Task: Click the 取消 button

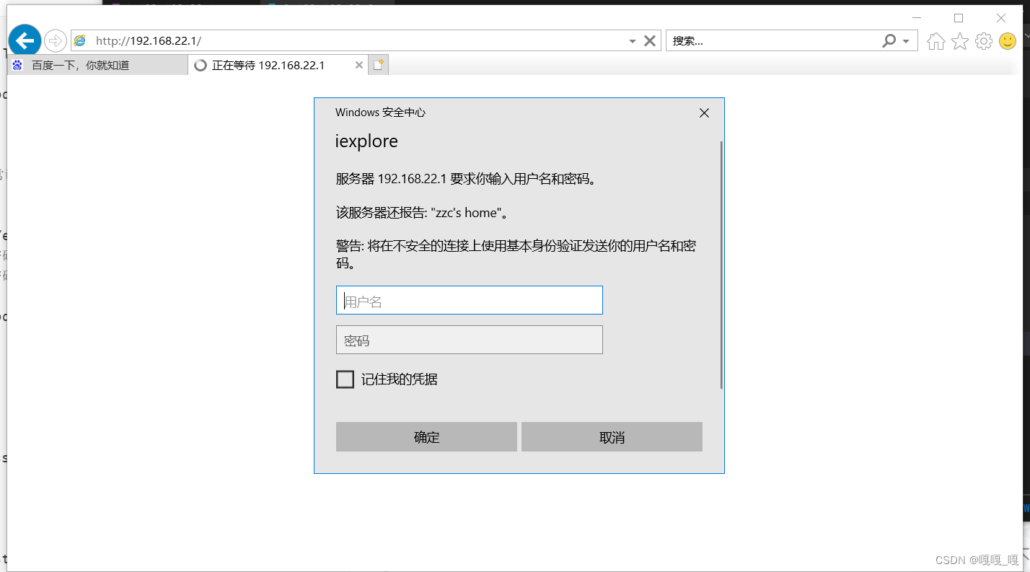Action: [x=612, y=437]
